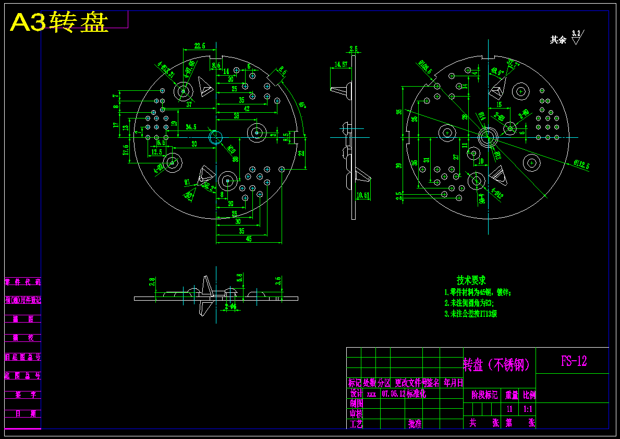This screenshot has width=620, height=439.
Task: Click the 2.8 dimension in section view
Action: 152,282
